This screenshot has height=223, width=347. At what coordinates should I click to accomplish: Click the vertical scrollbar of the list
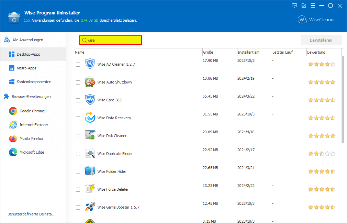tap(343, 100)
